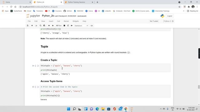200x112 pixels.
Task: Restart kernel and run all cells icon
Action: (72, 26)
